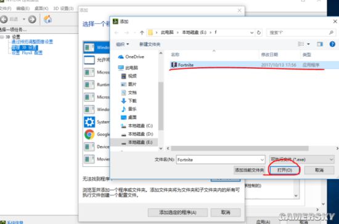Click the 文件名 filename input field
The height and width of the screenshot is (224, 339).
[221, 159]
